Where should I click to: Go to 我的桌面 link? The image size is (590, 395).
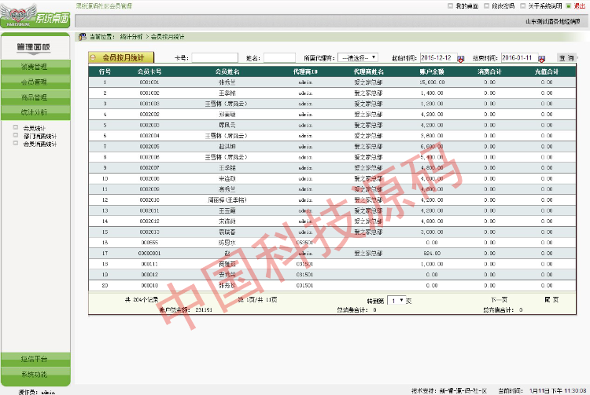pyautogui.click(x=467, y=6)
